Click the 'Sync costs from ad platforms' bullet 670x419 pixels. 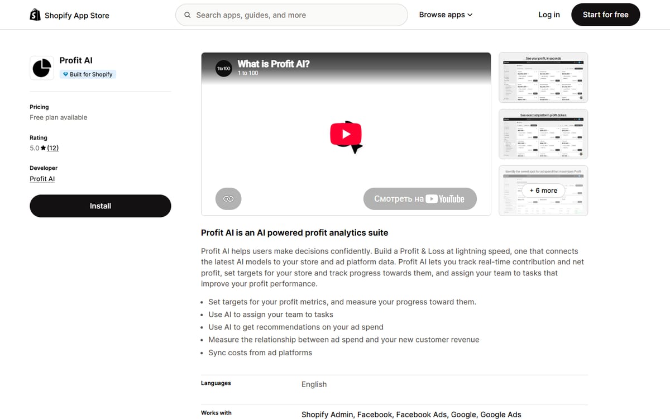(x=260, y=353)
